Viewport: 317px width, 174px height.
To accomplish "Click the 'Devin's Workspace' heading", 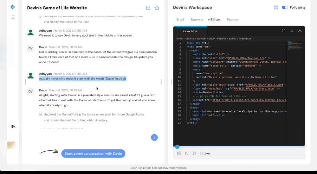I will point(192,8).
